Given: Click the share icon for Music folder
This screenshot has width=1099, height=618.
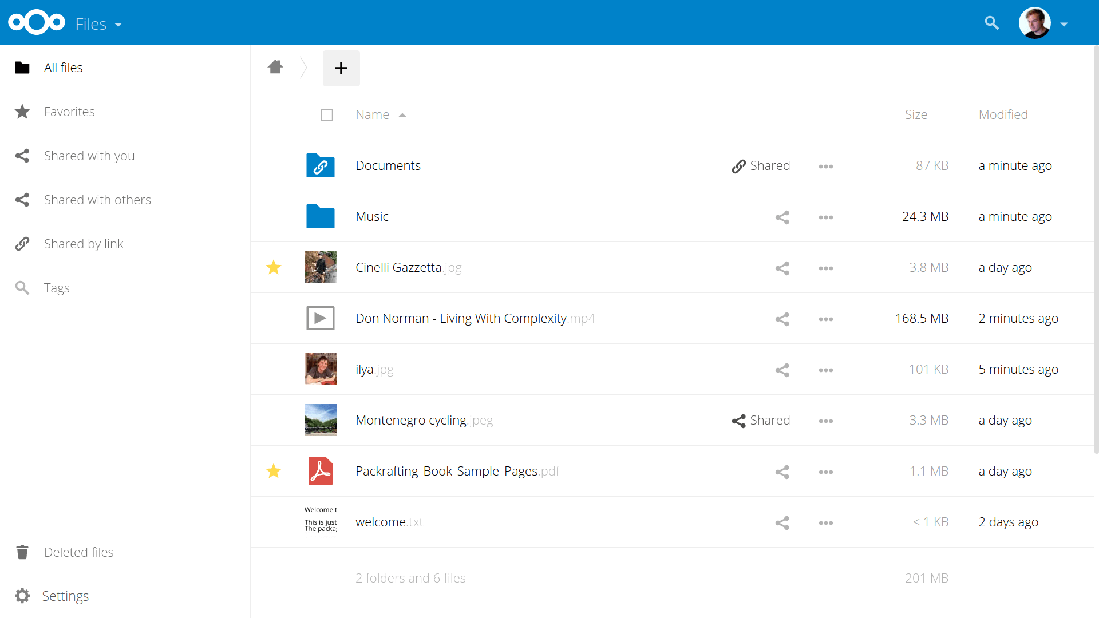Looking at the screenshot, I should click(x=782, y=216).
